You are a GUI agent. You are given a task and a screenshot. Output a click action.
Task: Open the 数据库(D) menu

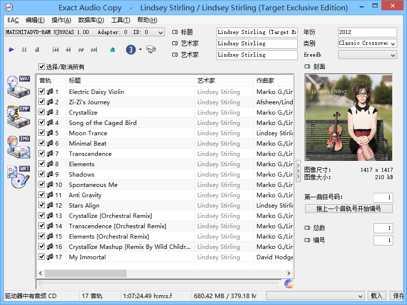[x=91, y=20]
